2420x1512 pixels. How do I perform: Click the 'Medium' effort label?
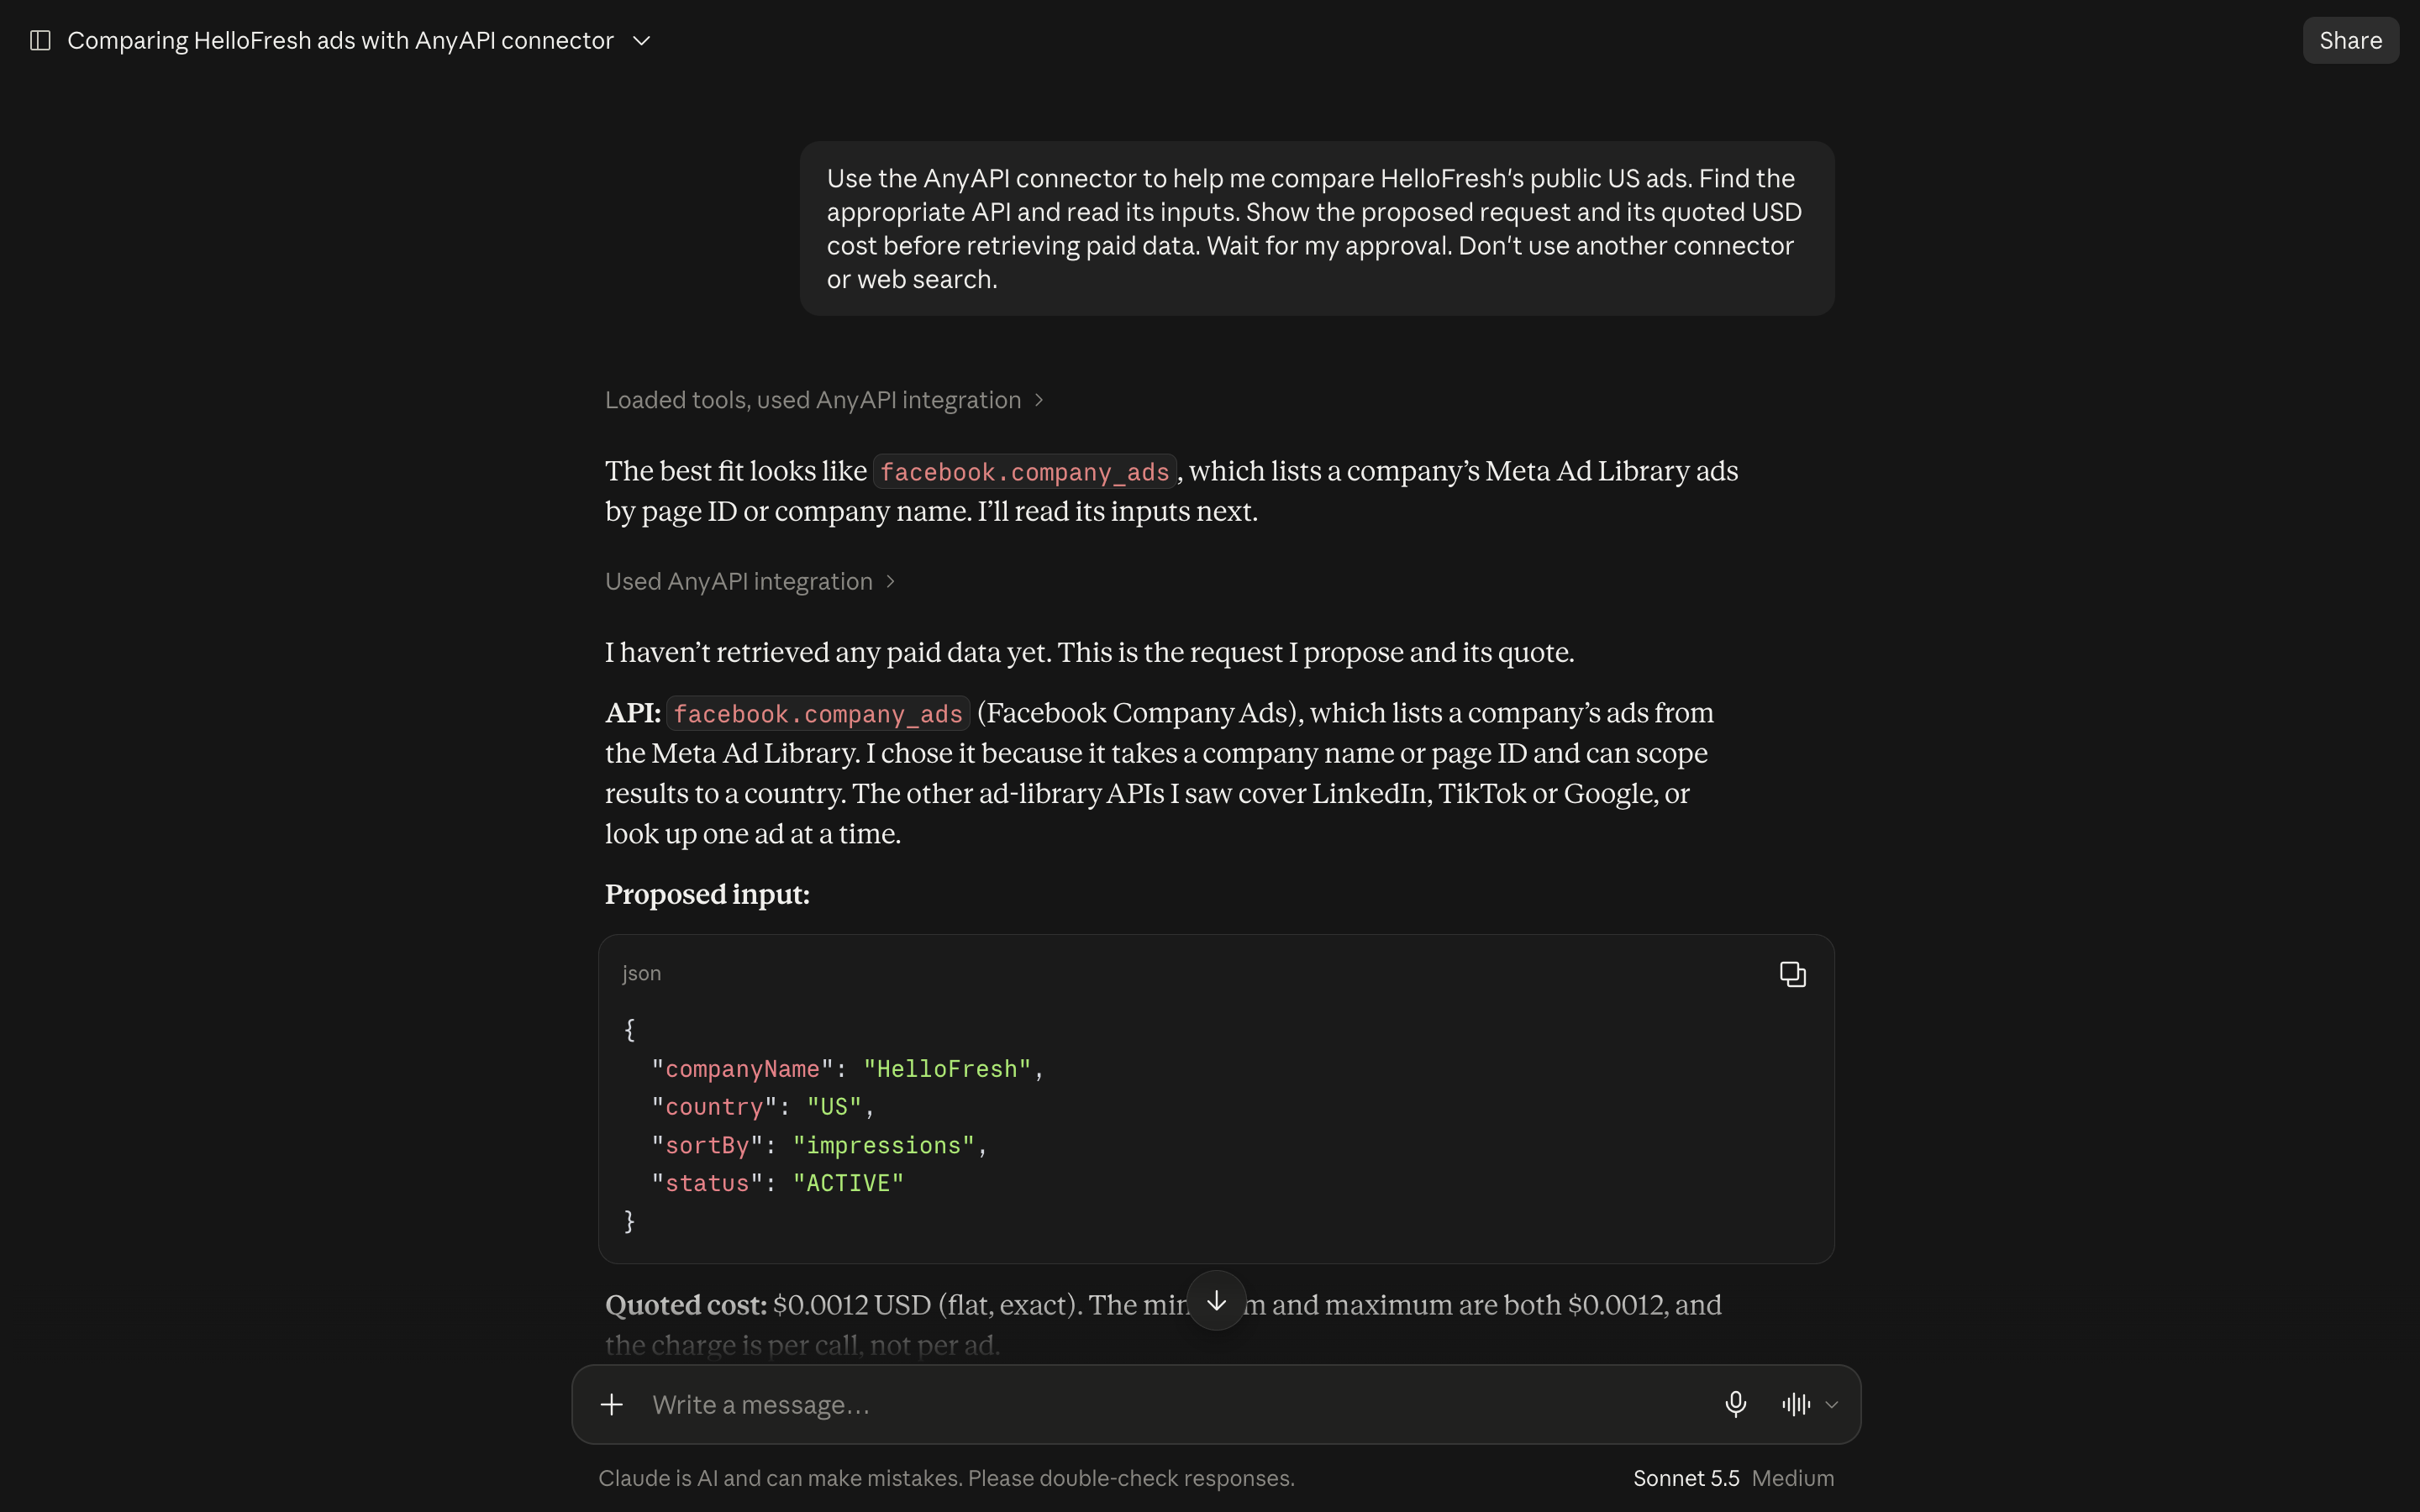click(1792, 1478)
